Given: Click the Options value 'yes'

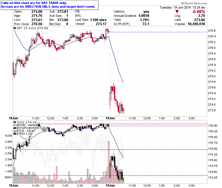Looking at the screenshot, I should pyautogui.click(x=146, y=12).
